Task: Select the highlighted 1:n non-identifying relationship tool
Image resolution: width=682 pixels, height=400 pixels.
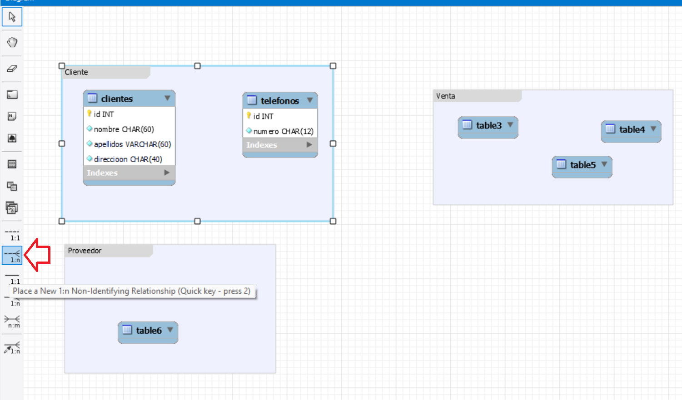Action: (x=12, y=256)
